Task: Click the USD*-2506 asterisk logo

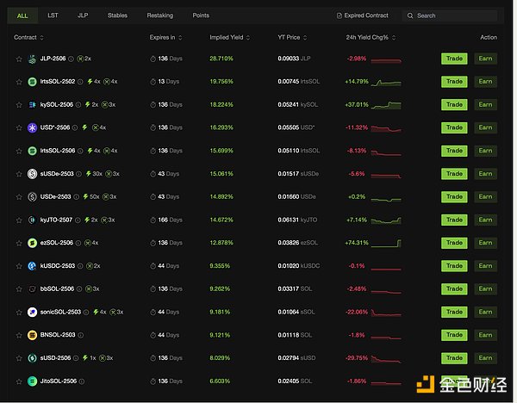Action: pyautogui.click(x=32, y=127)
